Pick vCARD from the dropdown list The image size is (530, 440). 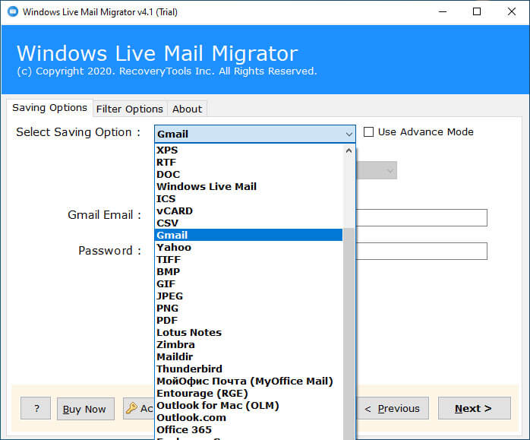click(249, 211)
